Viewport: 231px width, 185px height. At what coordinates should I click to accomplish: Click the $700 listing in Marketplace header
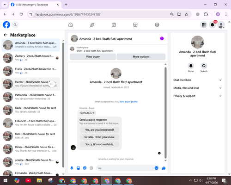click(x=94, y=51)
